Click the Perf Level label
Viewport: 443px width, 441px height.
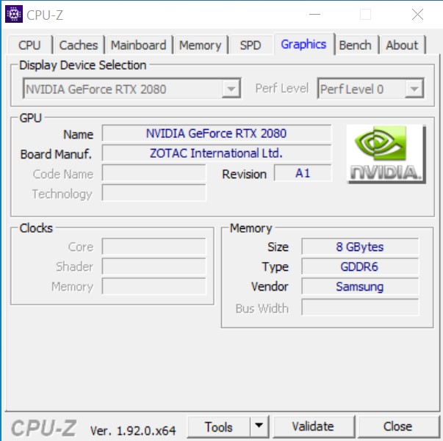(x=281, y=88)
